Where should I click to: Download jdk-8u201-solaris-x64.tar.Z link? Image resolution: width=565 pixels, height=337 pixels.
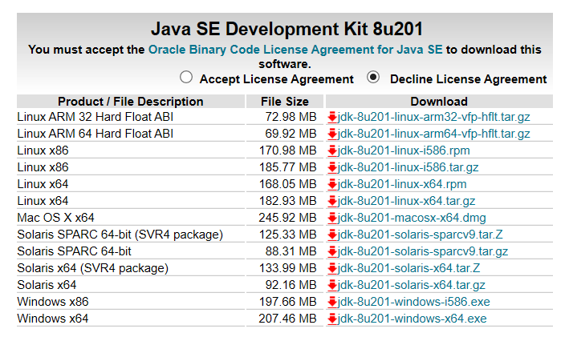click(x=409, y=268)
